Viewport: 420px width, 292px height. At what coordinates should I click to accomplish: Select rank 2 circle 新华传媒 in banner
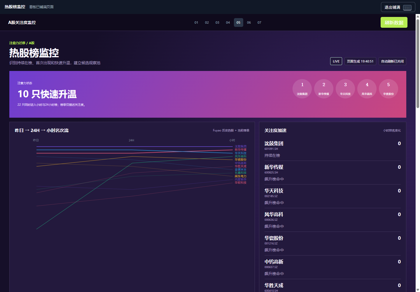pos(324,89)
